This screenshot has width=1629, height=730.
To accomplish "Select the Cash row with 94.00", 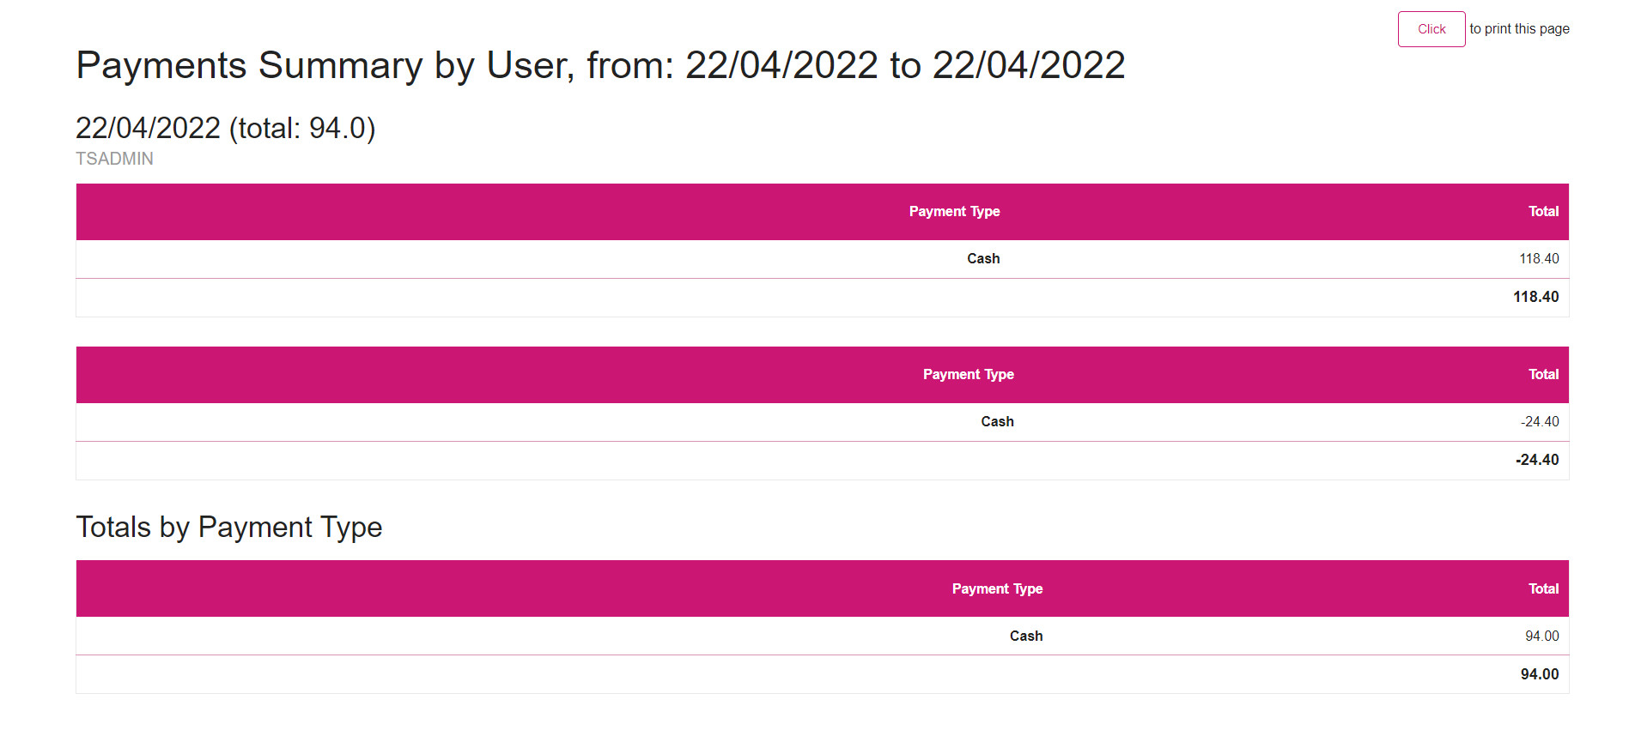I will click(x=822, y=636).
